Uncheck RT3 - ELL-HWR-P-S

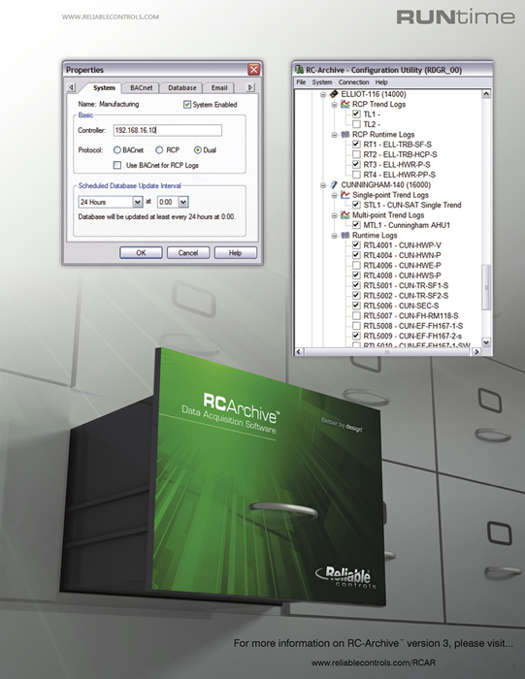356,165
